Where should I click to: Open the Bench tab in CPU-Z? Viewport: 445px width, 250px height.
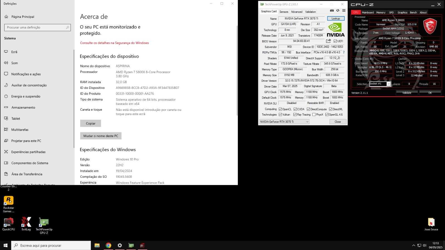coord(413,12)
